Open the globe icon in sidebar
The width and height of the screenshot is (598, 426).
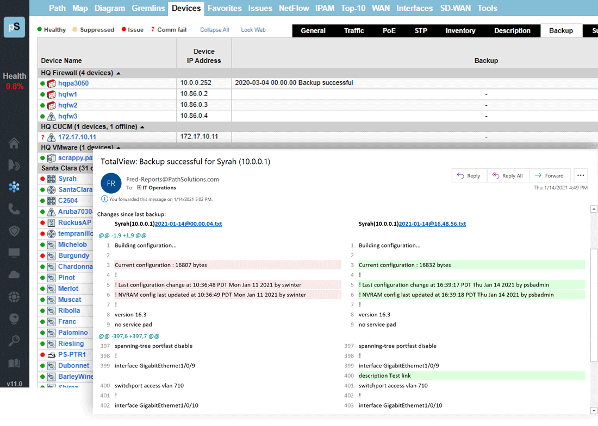click(x=14, y=297)
